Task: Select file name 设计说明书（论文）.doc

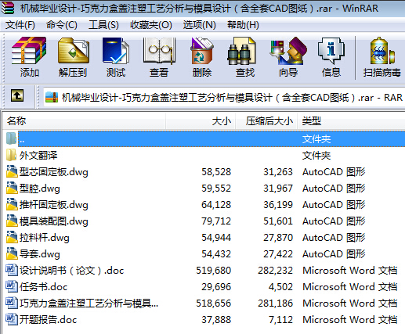Action: (71, 271)
